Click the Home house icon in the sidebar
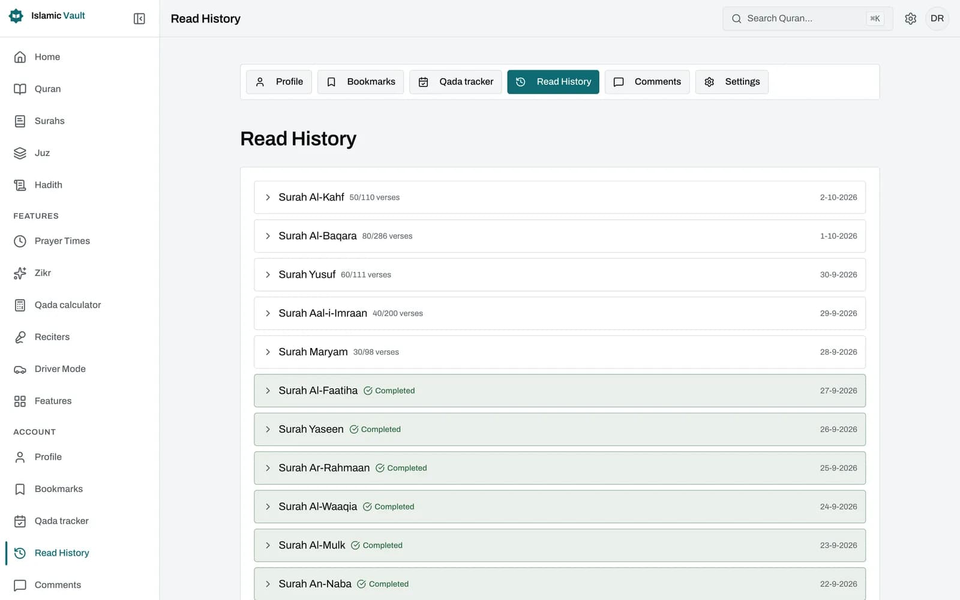This screenshot has width=960, height=600. coord(20,57)
